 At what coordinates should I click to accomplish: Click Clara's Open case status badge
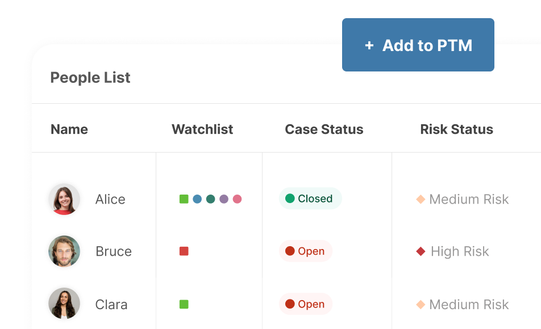click(x=305, y=304)
